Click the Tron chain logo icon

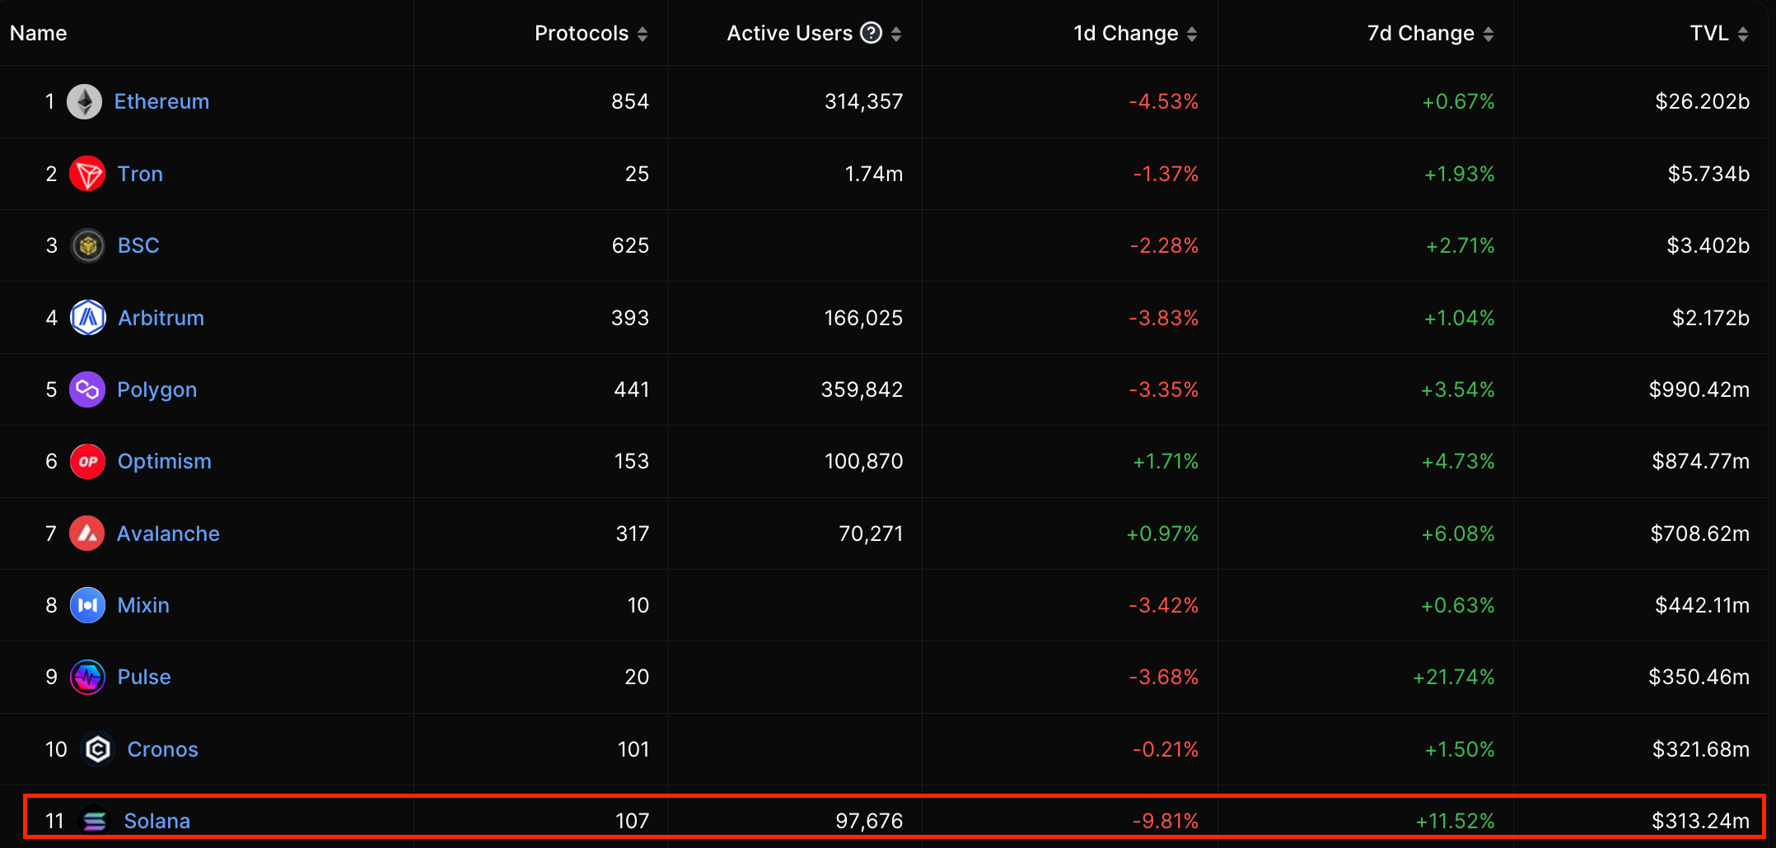(x=87, y=174)
